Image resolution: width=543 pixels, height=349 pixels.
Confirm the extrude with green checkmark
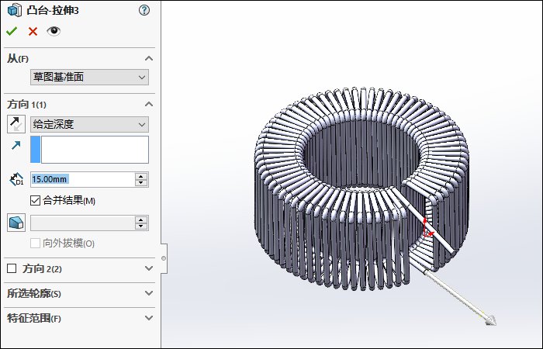tap(12, 32)
